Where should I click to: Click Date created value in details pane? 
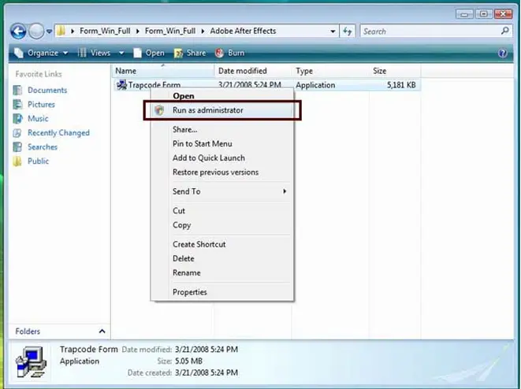point(207,372)
